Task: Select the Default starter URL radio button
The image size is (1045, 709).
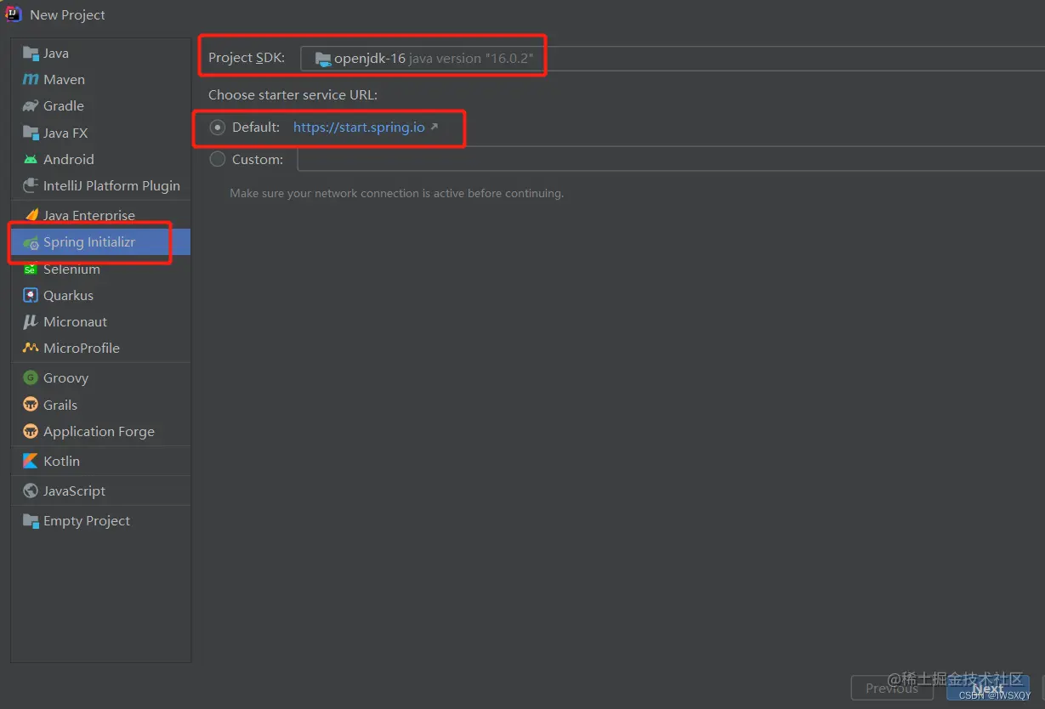Action: pos(218,128)
